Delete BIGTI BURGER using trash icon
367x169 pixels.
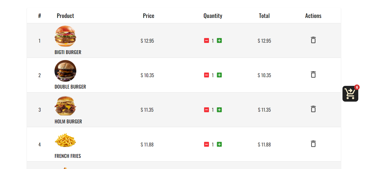pyautogui.click(x=313, y=40)
